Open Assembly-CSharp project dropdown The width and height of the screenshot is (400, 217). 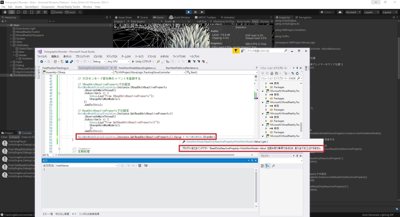click(x=77, y=72)
